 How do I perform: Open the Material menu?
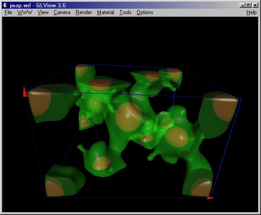(106, 12)
